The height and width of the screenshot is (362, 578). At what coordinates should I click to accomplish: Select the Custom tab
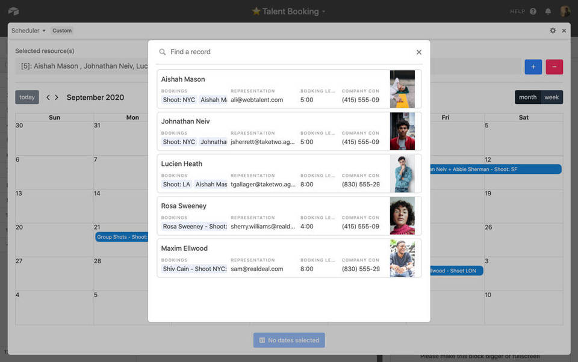[x=61, y=30]
